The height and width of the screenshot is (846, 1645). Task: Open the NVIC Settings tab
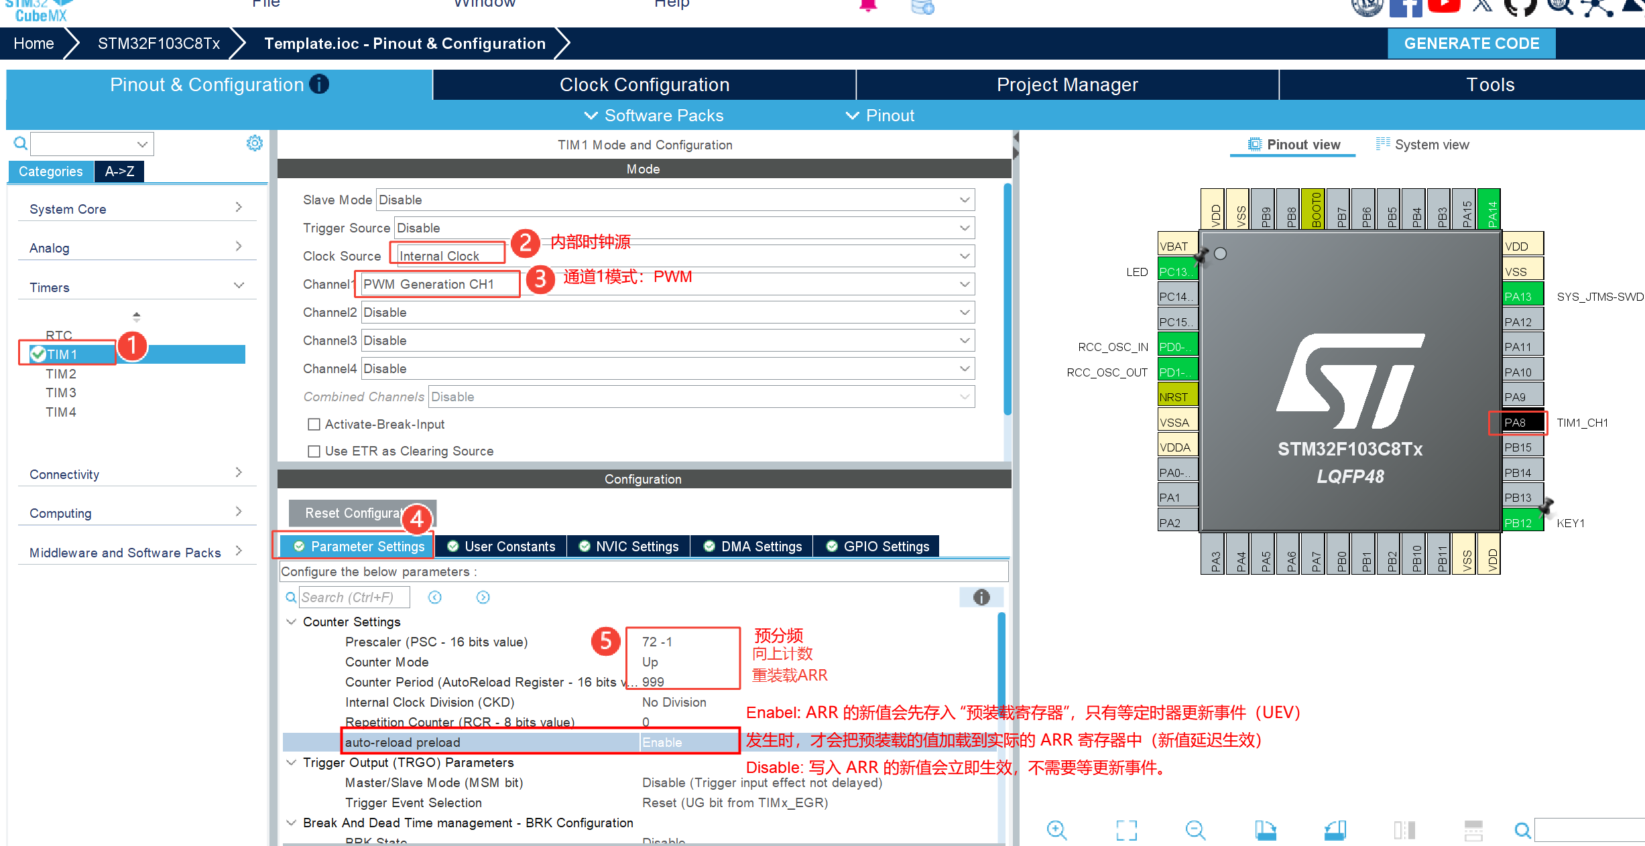point(629,547)
